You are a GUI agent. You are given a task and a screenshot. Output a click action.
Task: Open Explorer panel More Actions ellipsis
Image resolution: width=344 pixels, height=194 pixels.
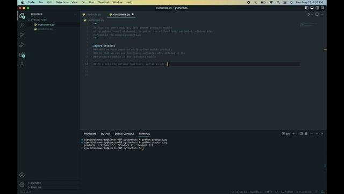75,15
